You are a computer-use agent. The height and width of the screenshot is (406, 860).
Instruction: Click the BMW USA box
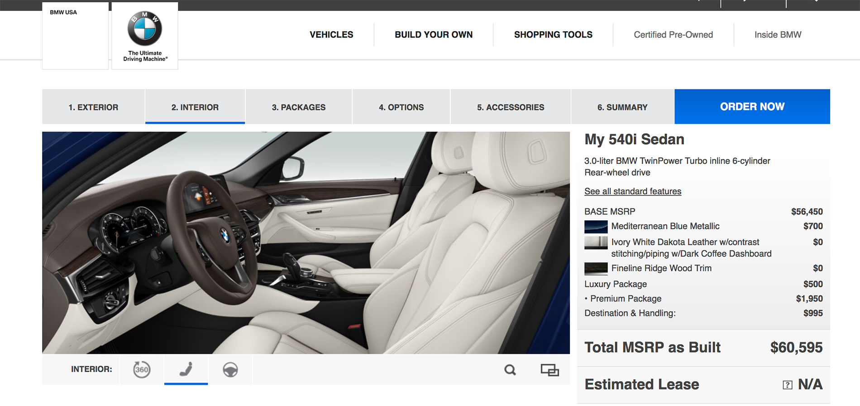75,36
